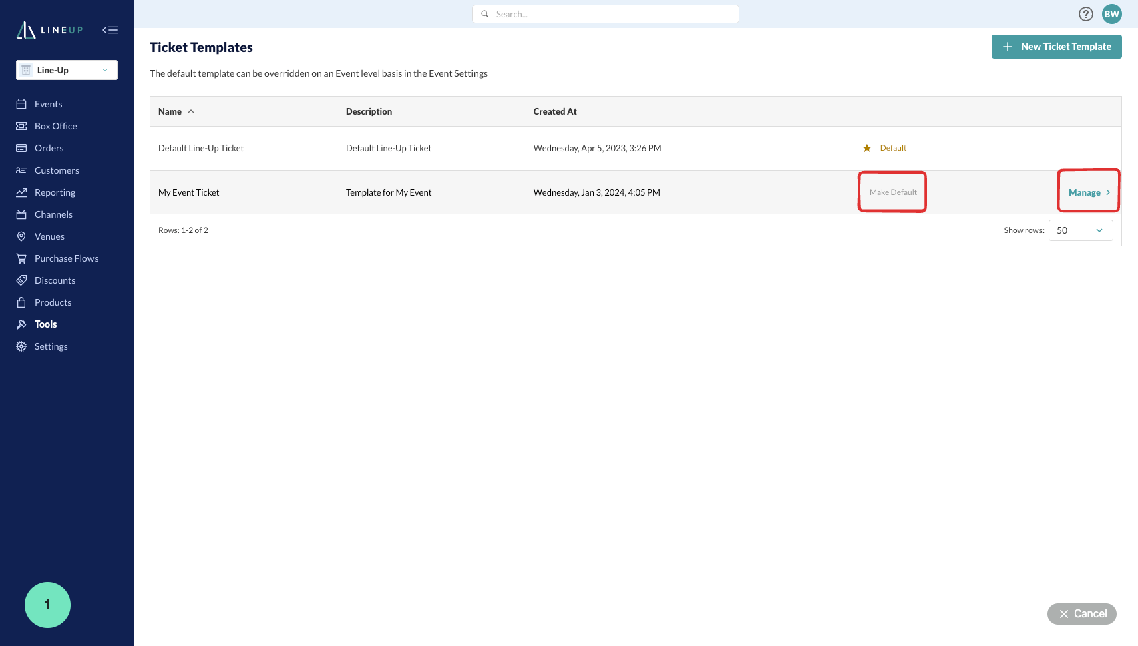Open Products section
Image resolution: width=1138 pixels, height=646 pixels.
pyautogui.click(x=53, y=302)
